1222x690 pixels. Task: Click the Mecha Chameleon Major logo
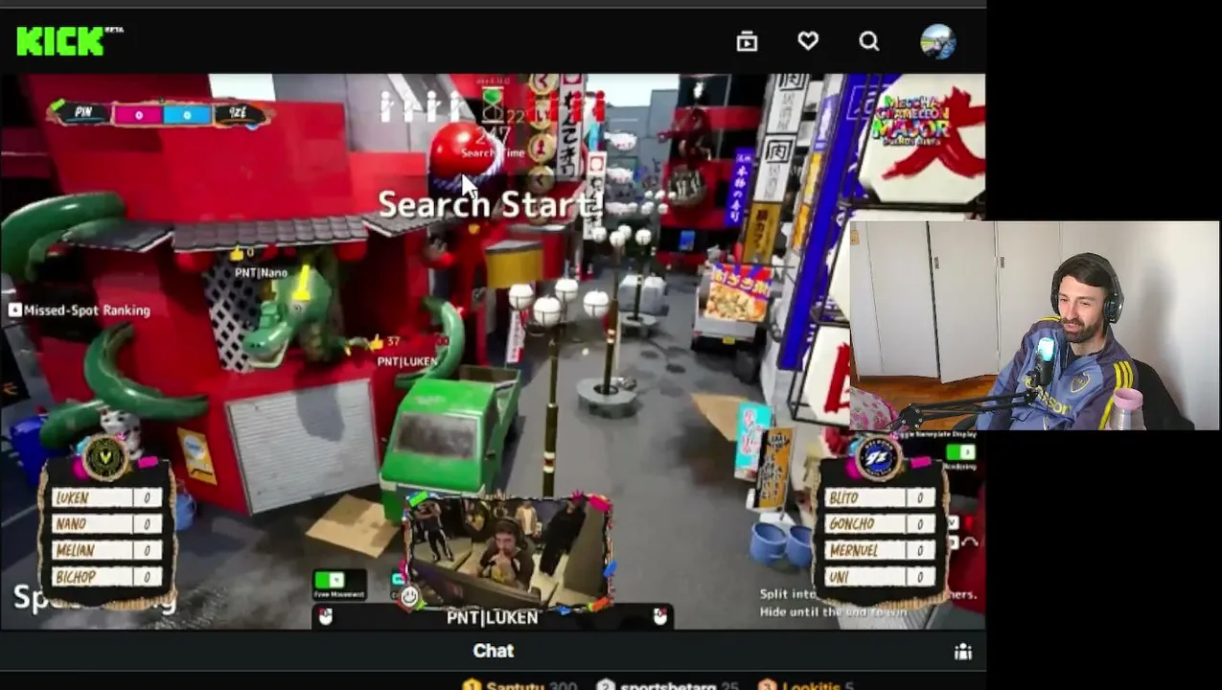tap(911, 119)
